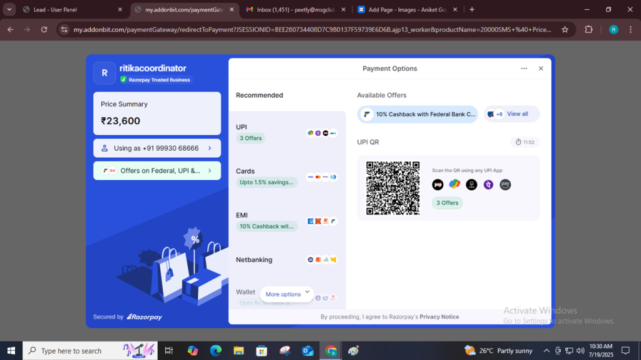Choose the Amazon Pay icon under Scan the QR
Image resolution: width=641 pixels, height=360 pixels.
click(505, 184)
